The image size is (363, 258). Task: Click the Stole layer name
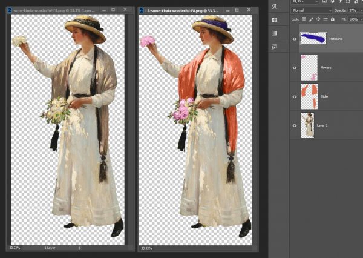(324, 96)
